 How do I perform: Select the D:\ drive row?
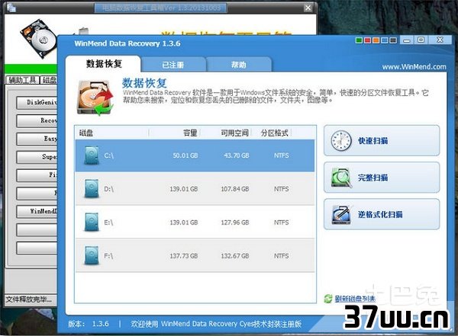tap(195, 189)
